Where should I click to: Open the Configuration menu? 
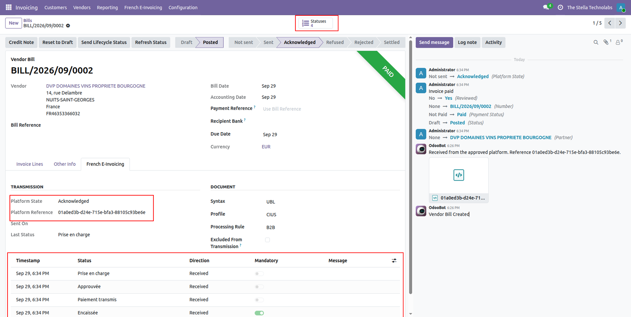[183, 7]
